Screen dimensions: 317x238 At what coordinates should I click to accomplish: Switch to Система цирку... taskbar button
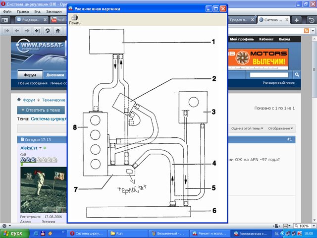(86, 234)
